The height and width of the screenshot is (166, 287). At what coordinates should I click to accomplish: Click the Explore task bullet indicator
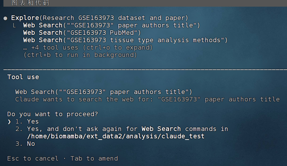click(x=5, y=18)
